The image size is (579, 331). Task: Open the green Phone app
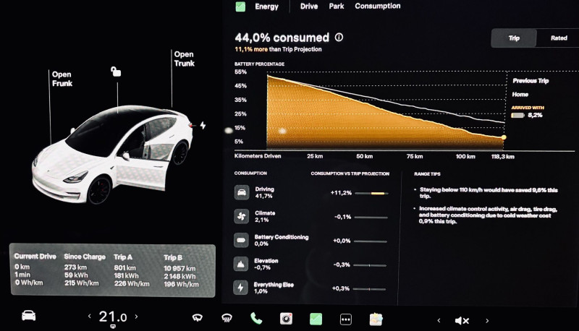coord(256,318)
